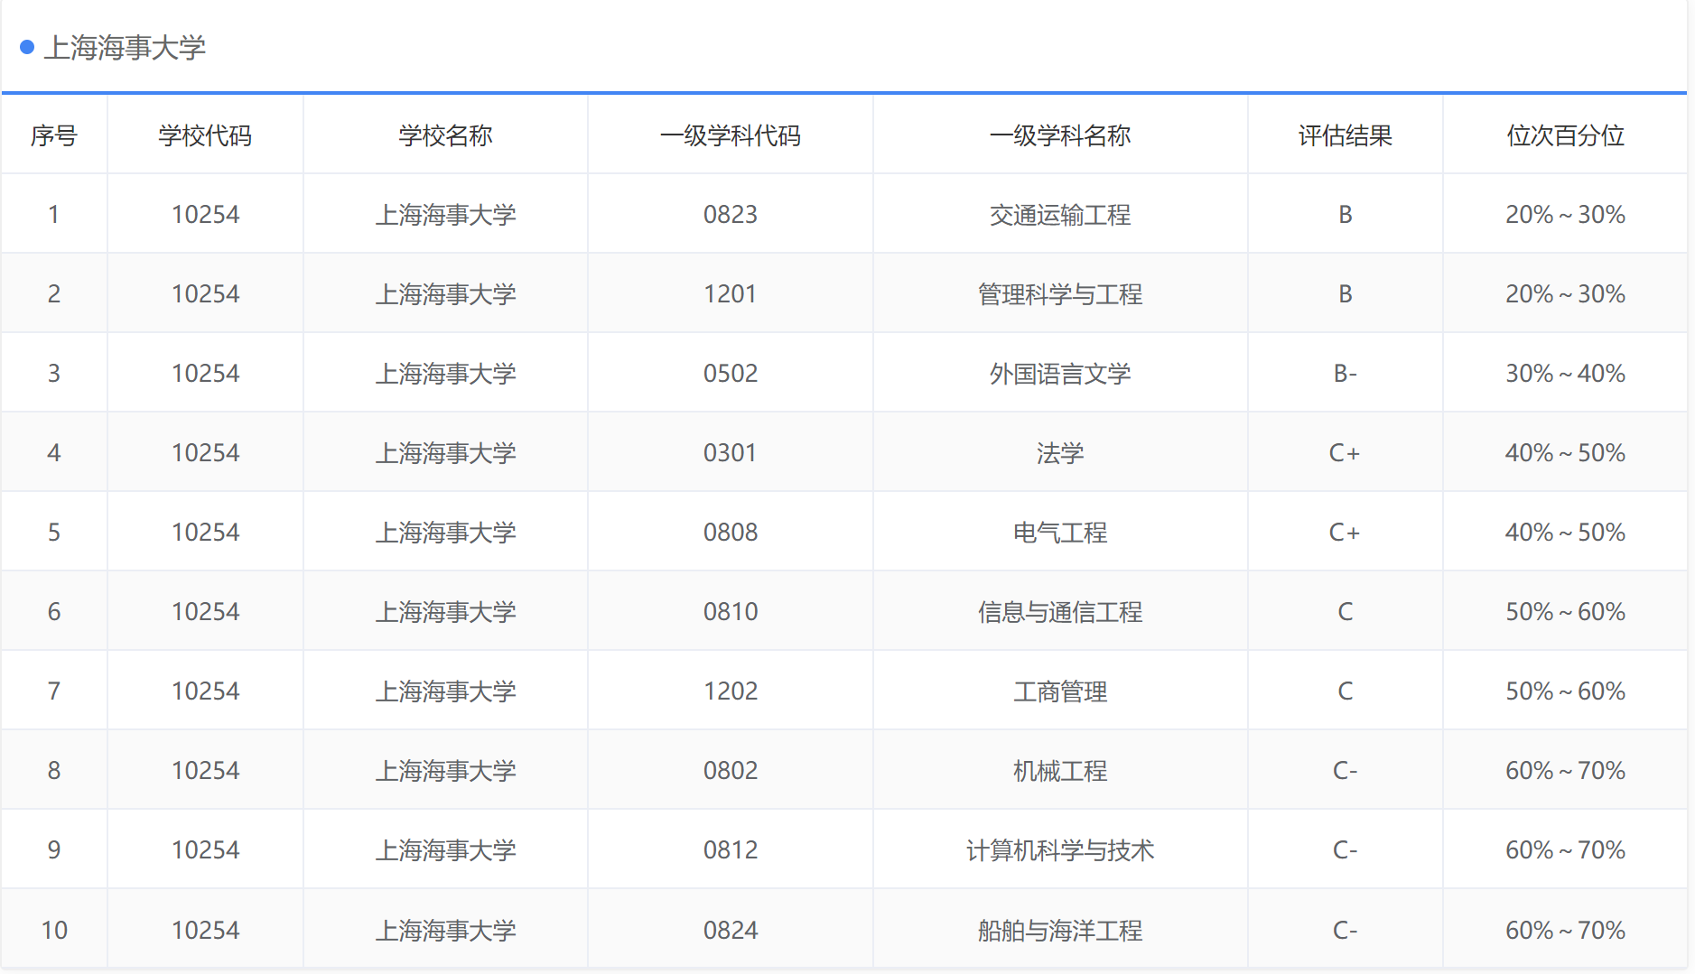Screen dimensions: 1695x974
Task: Click the C+ rating for 法学
Action: tap(1344, 452)
